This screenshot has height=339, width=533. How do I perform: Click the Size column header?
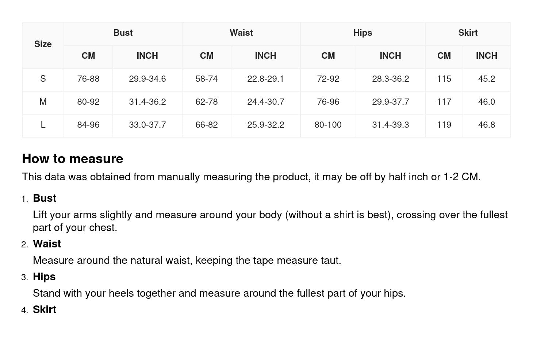coord(43,44)
